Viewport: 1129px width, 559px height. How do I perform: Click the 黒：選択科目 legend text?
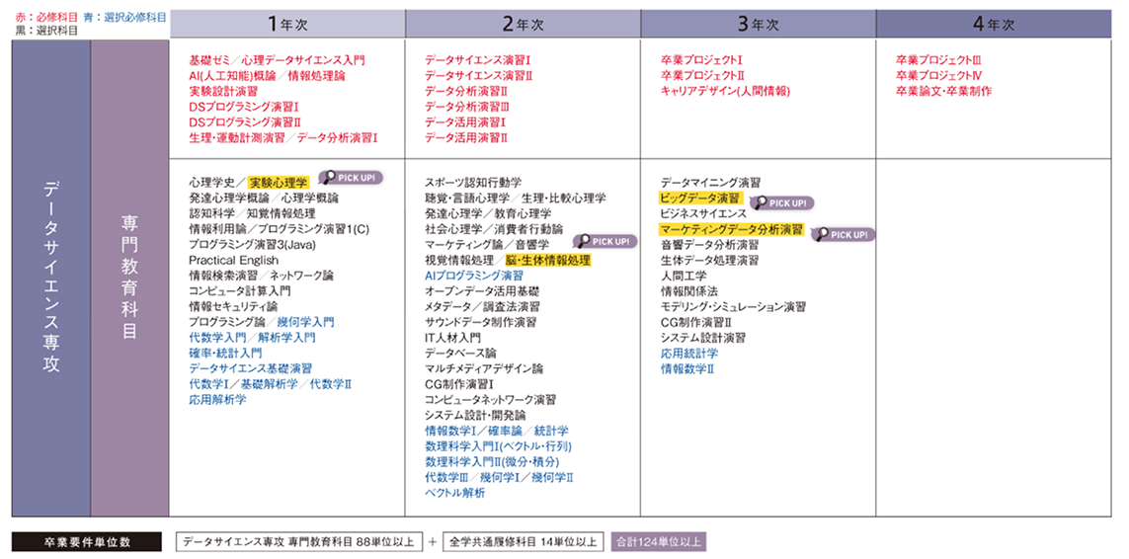pos(46,31)
